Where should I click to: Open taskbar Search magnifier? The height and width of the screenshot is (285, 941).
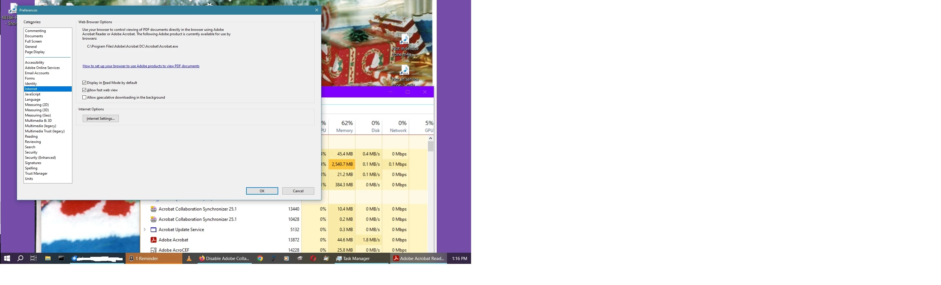click(21, 258)
